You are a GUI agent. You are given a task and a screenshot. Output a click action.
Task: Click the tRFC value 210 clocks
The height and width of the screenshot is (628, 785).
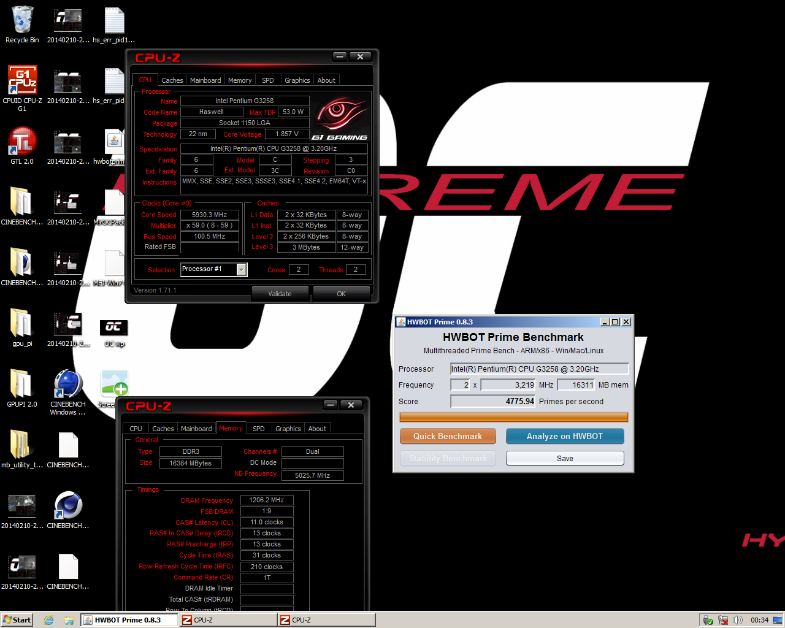[x=267, y=567]
